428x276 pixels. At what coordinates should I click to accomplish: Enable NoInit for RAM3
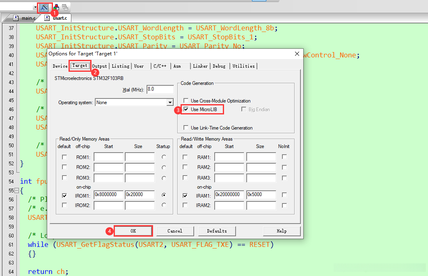284,178
